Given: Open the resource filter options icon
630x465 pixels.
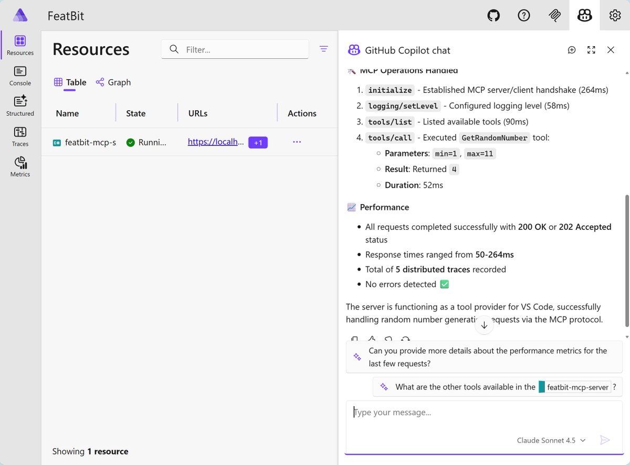Looking at the screenshot, I should pyautogui.click(x=324, y=49).
